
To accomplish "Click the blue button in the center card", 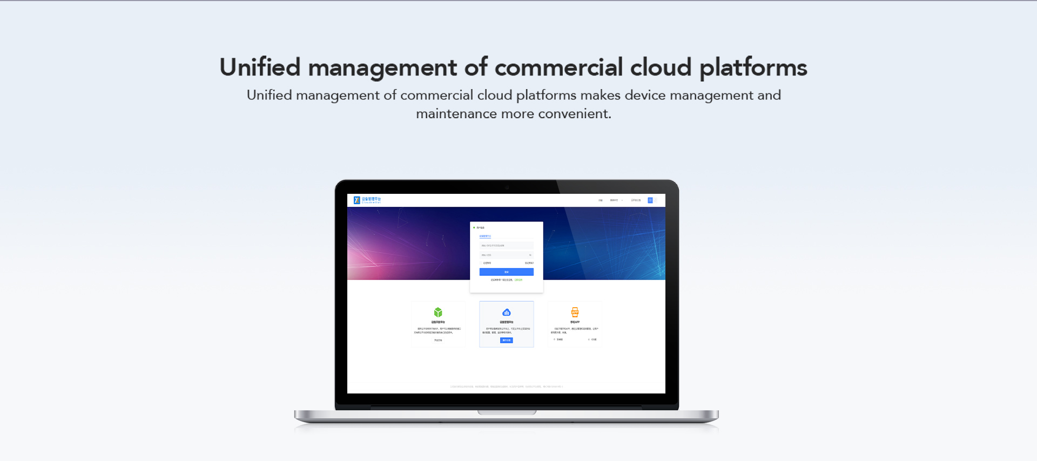I will [x=507, y=340].
